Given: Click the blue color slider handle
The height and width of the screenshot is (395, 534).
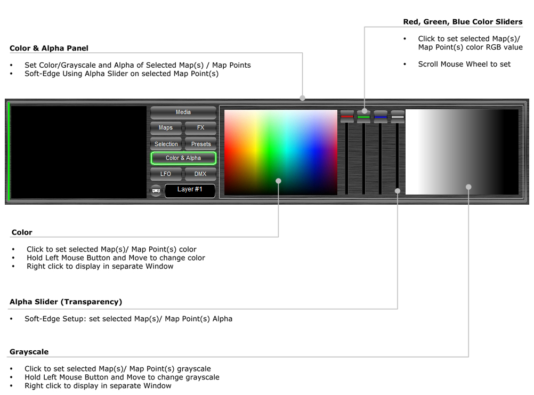Looking at the screenshot, I should 380,116.
